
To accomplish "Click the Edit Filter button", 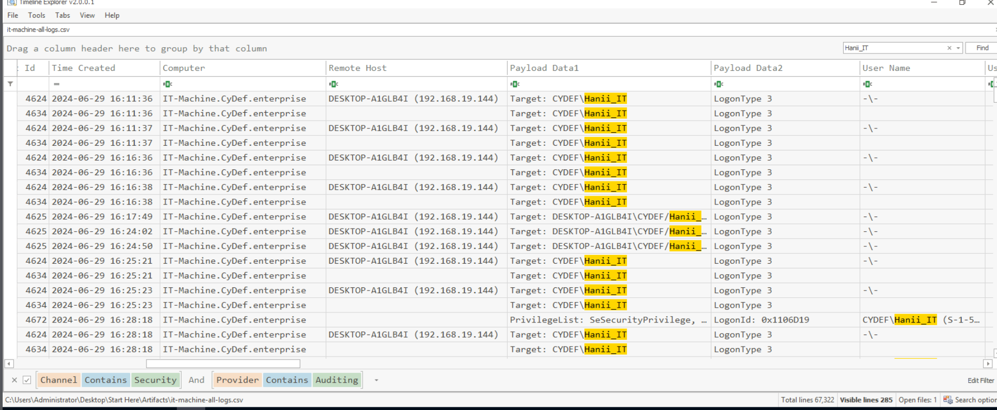I will [980, 381].
